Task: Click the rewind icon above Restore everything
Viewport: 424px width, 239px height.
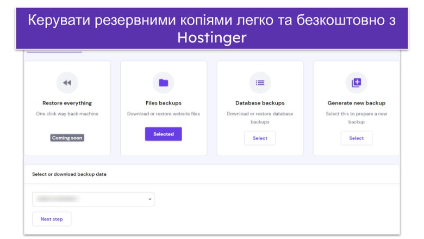Action: (67, 83)
